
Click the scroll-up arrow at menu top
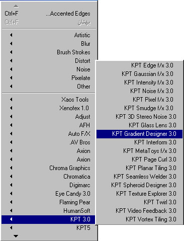16,6
